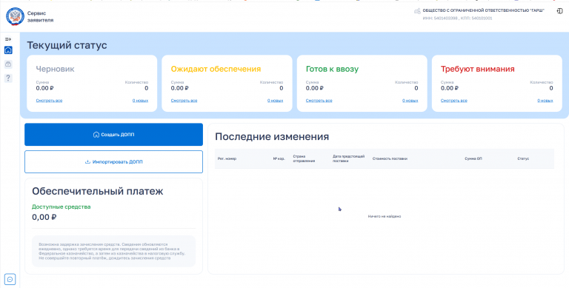Click the Страна отправления column header
The image size is (569, 288).
(304, 158)
